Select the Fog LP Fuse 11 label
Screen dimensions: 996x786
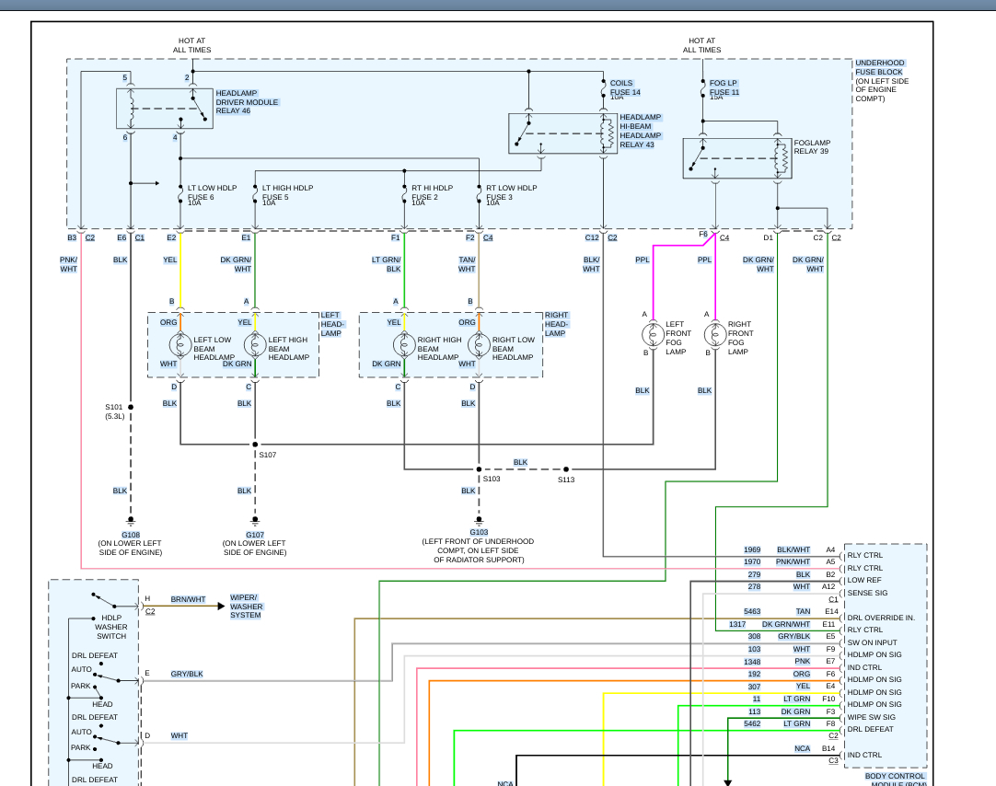724,88
